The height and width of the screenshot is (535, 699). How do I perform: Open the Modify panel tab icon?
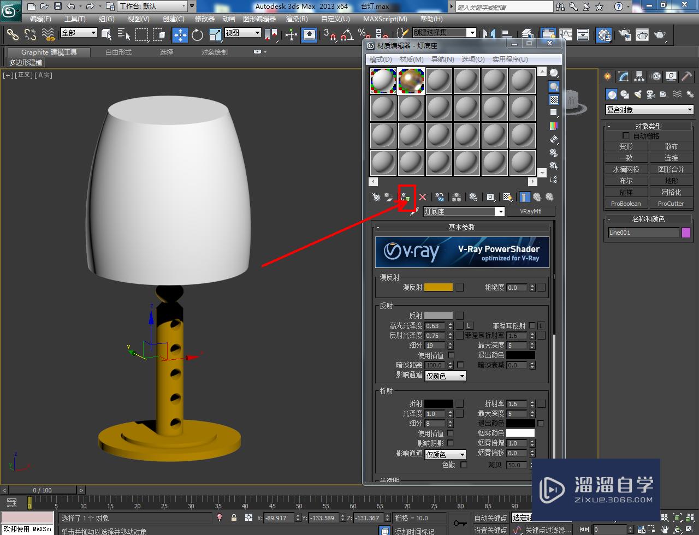click(623, 76)
